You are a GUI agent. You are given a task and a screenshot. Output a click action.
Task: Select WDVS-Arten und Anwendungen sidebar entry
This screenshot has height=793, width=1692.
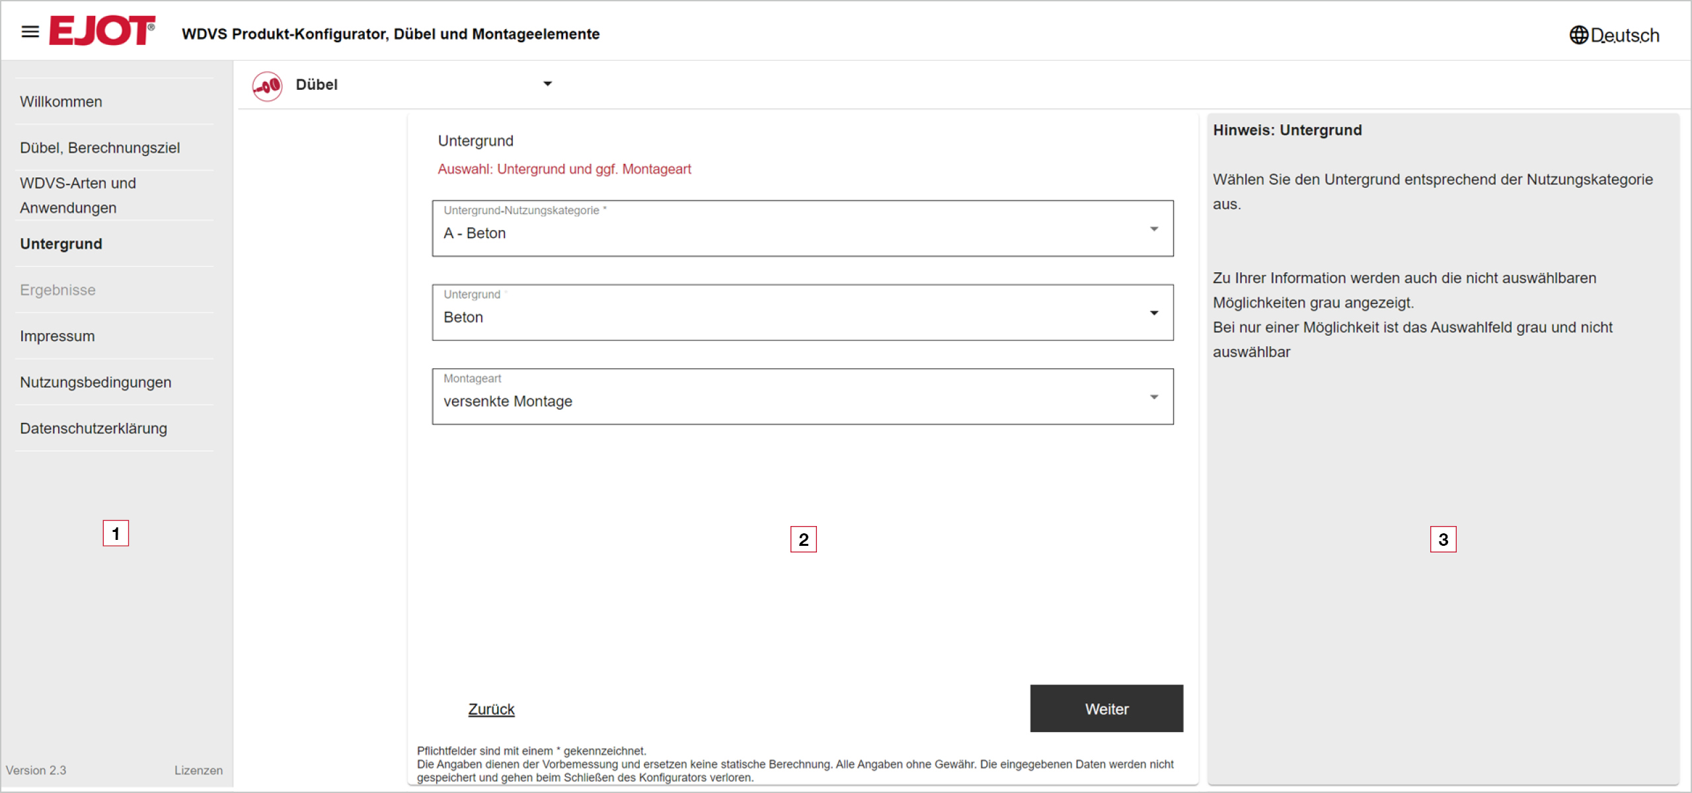[78, 196]
